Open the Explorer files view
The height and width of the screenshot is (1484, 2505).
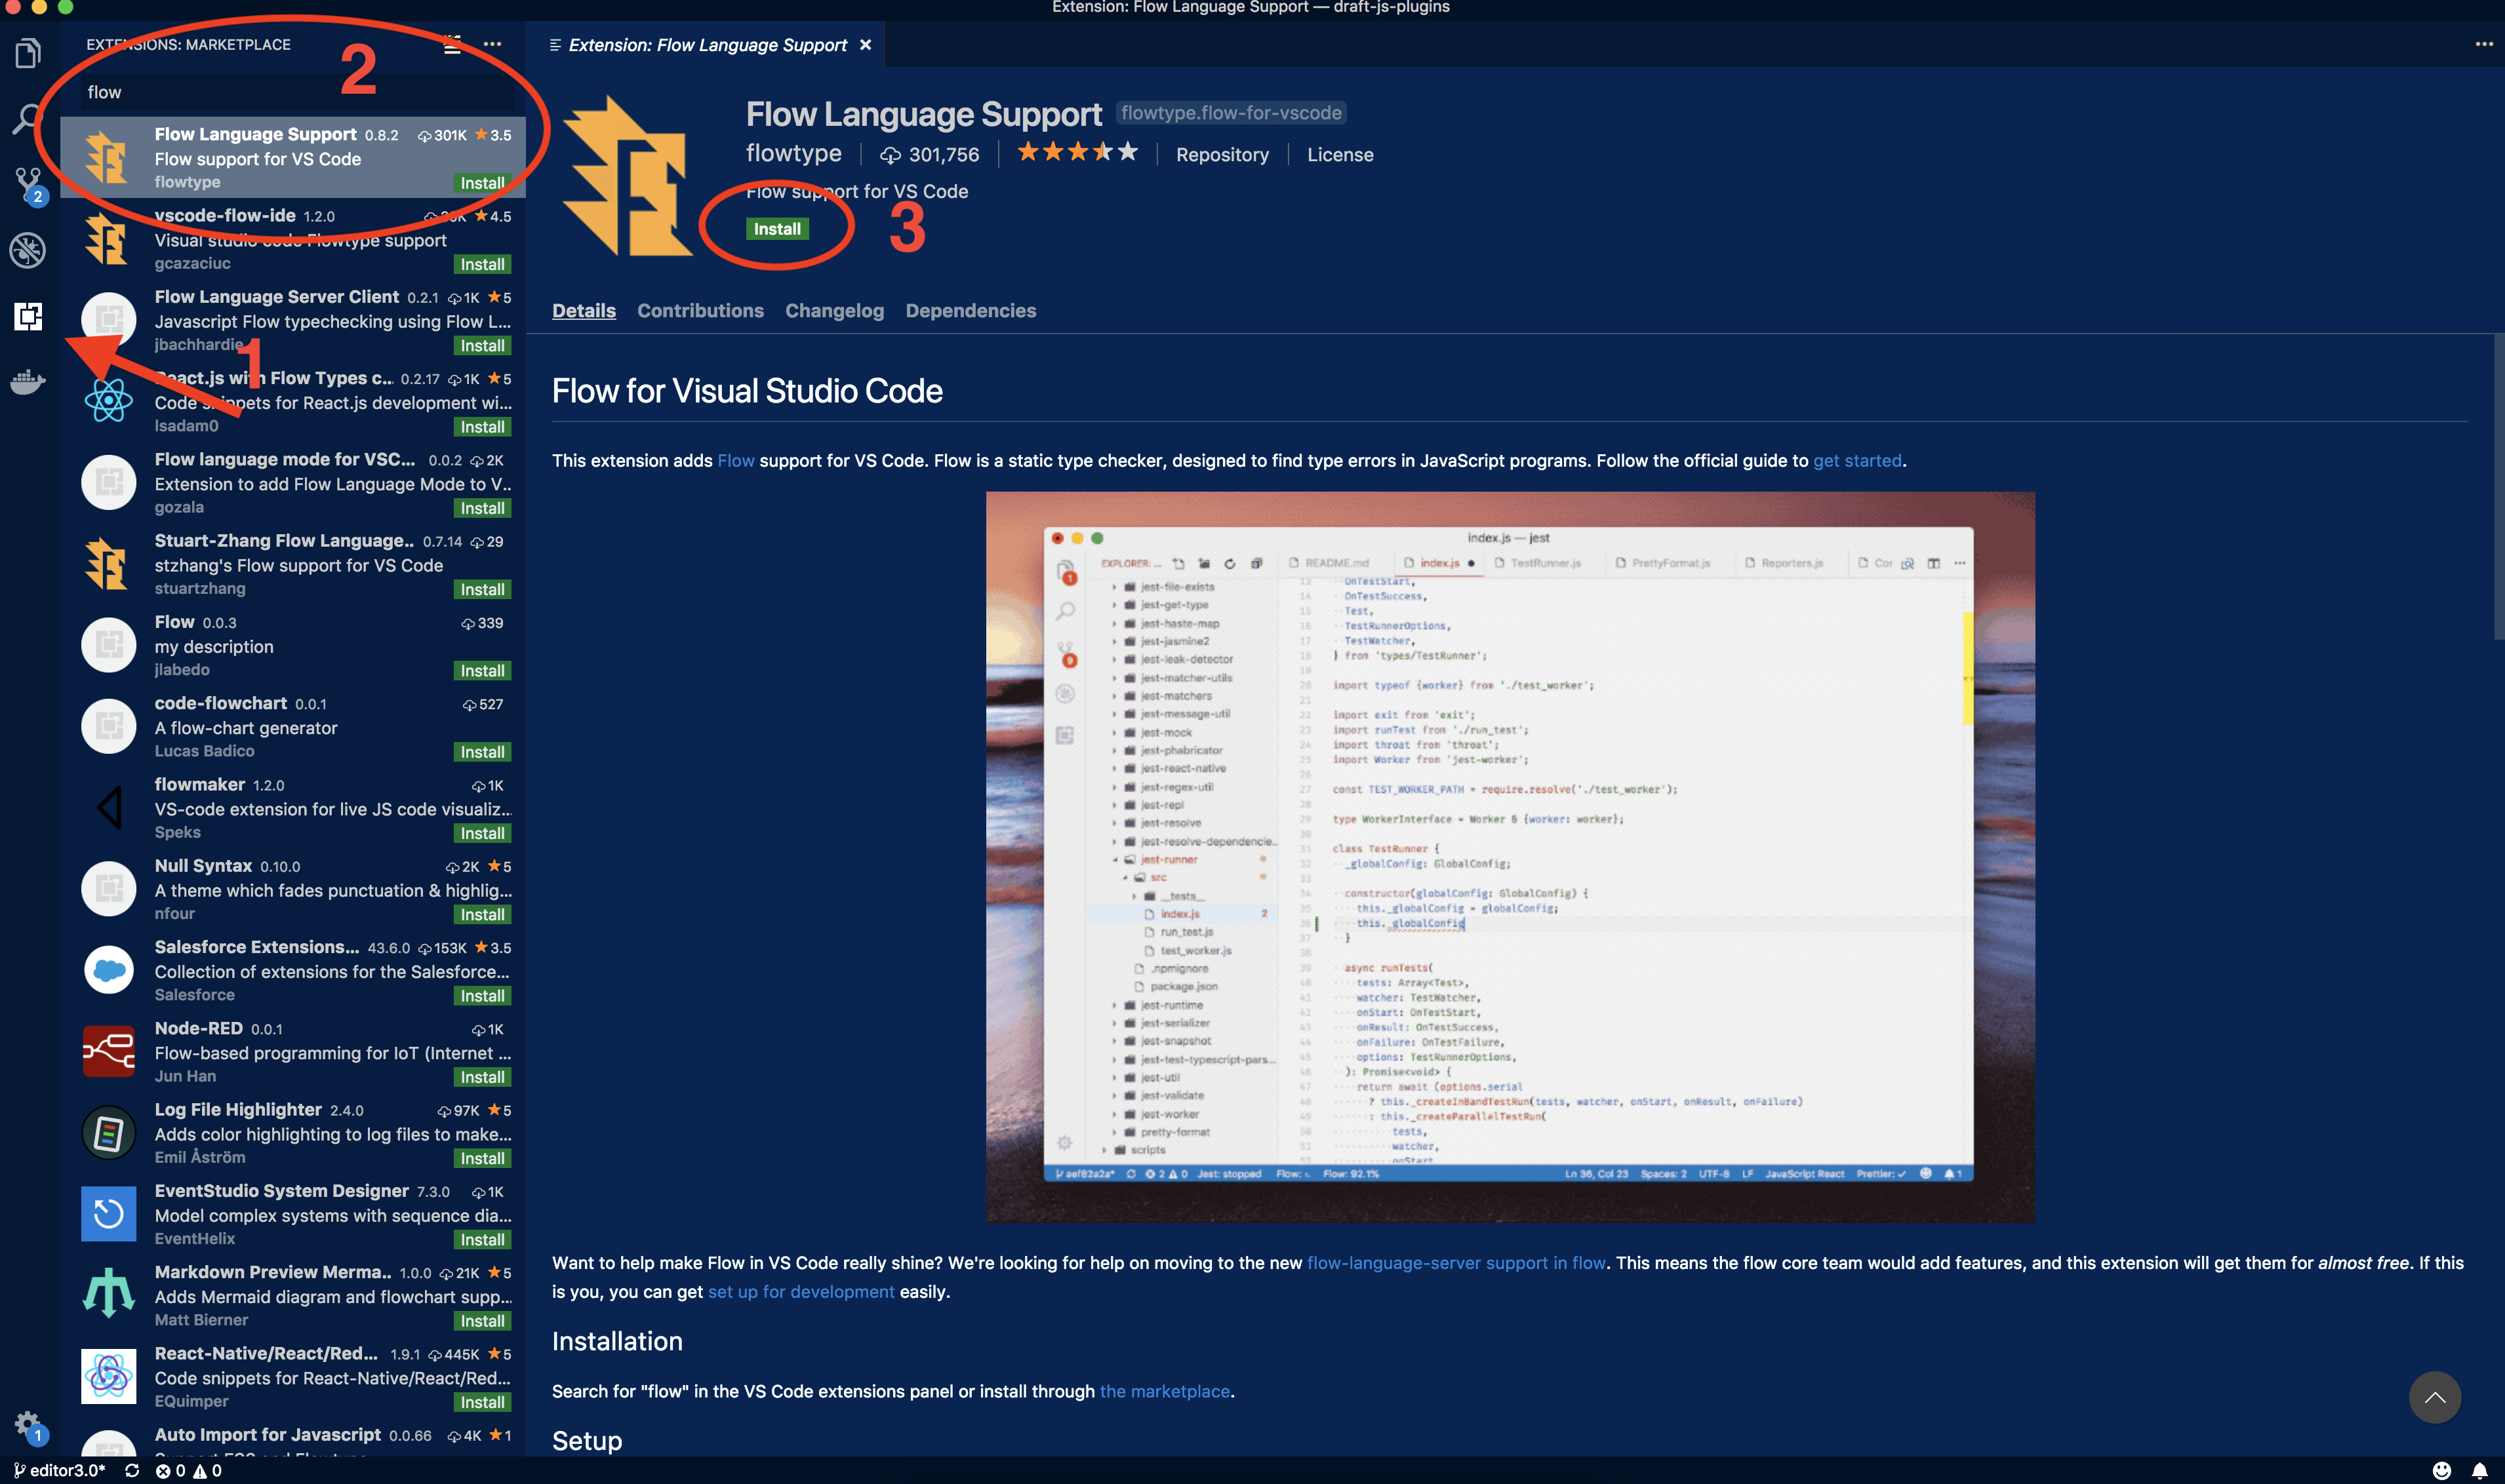coord(28,52)
